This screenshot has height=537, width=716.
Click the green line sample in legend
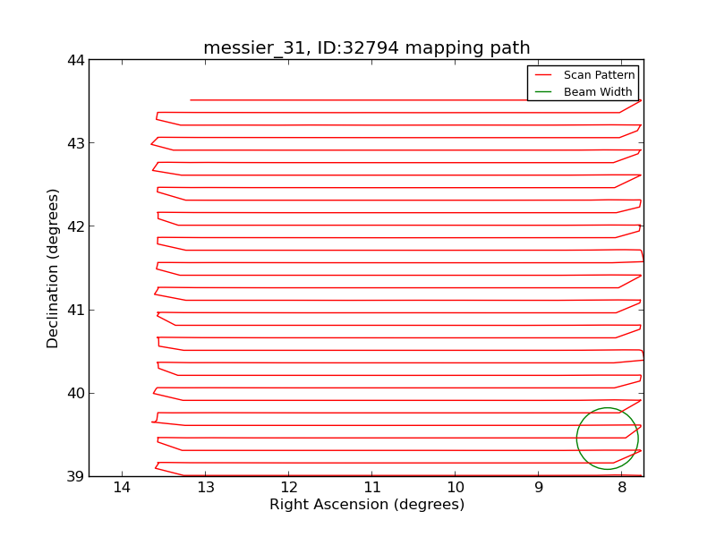coord(543,92)
